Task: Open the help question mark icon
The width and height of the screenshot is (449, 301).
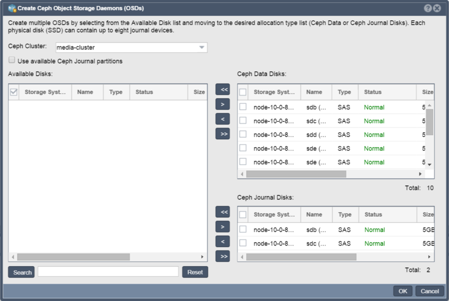Action: tap(428, 8)
